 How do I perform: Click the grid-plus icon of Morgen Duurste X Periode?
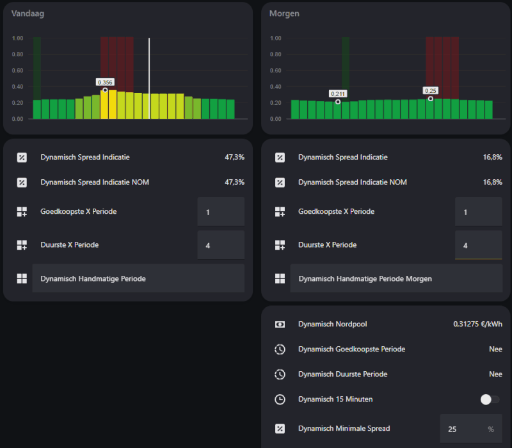(280, 245)
